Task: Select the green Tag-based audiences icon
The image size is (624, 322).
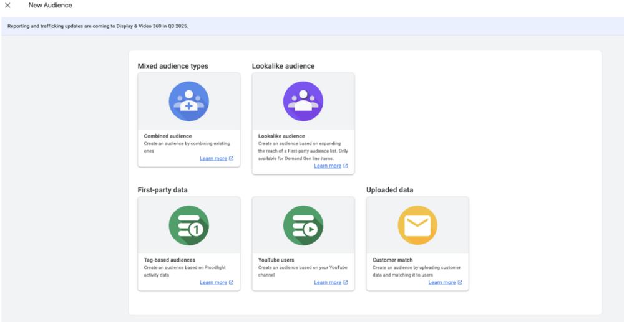Action: [x=188, y=225]
